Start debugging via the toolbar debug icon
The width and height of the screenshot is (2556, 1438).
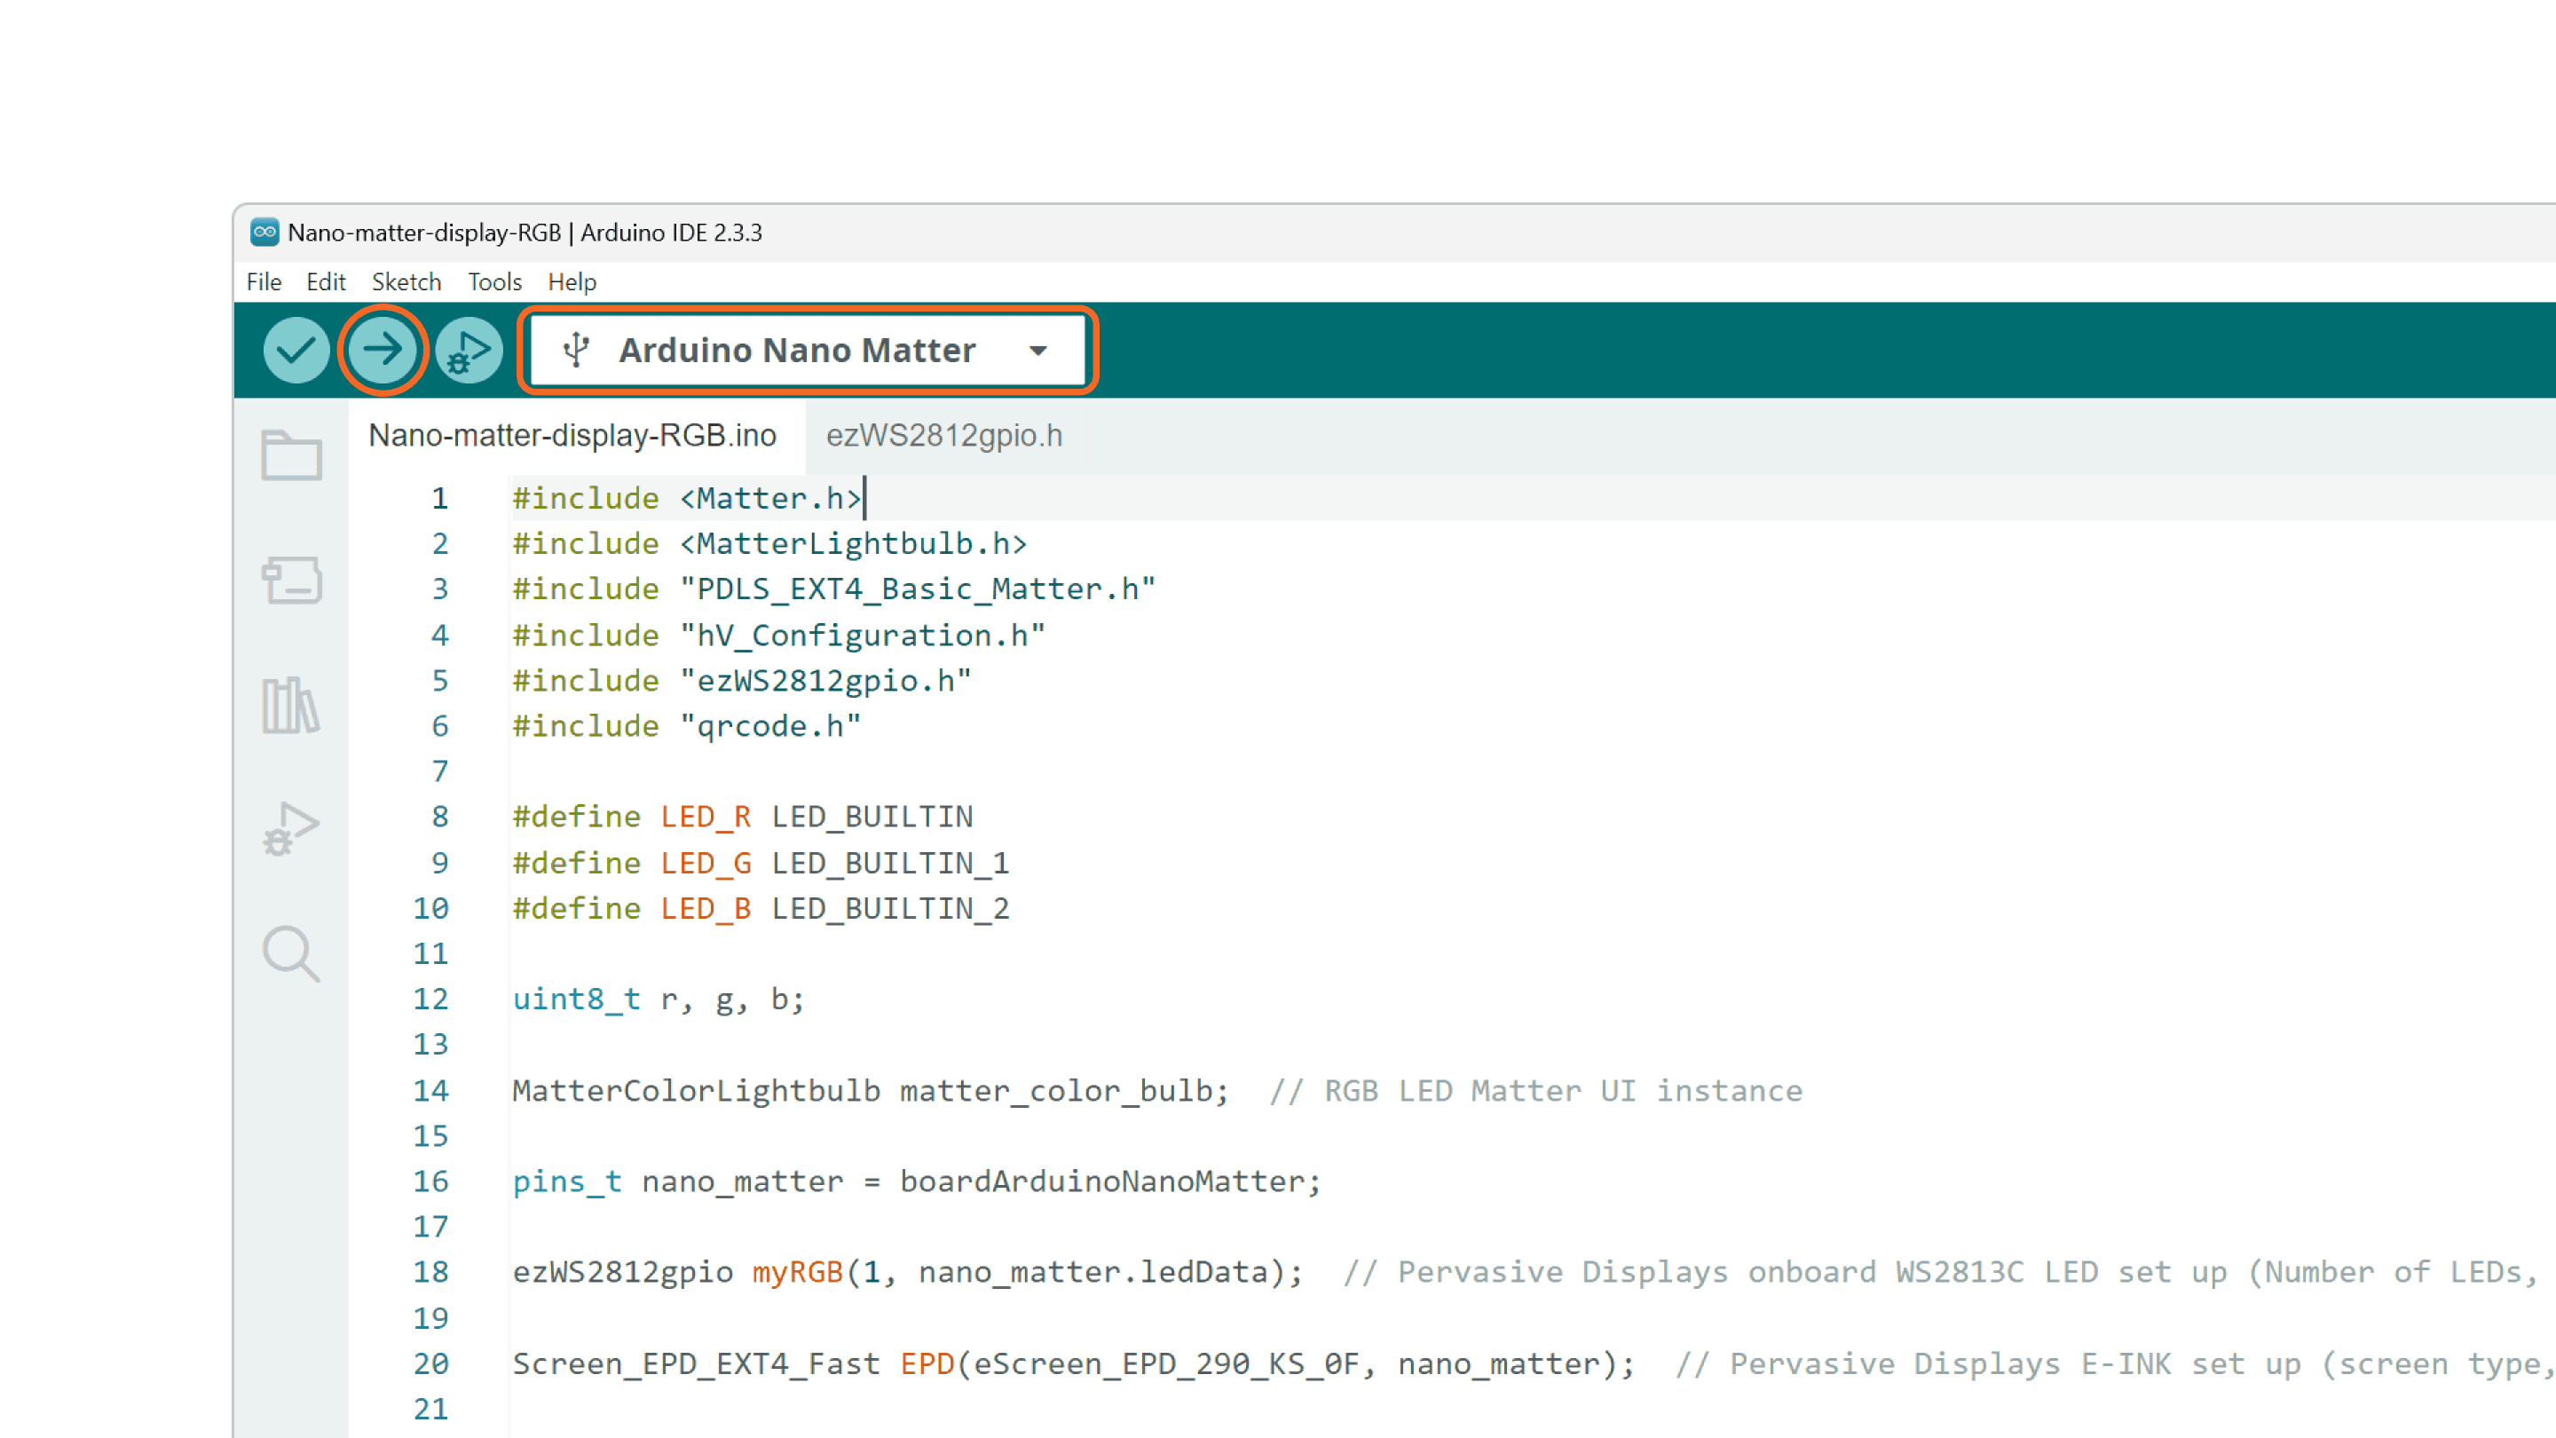(469, 350)
